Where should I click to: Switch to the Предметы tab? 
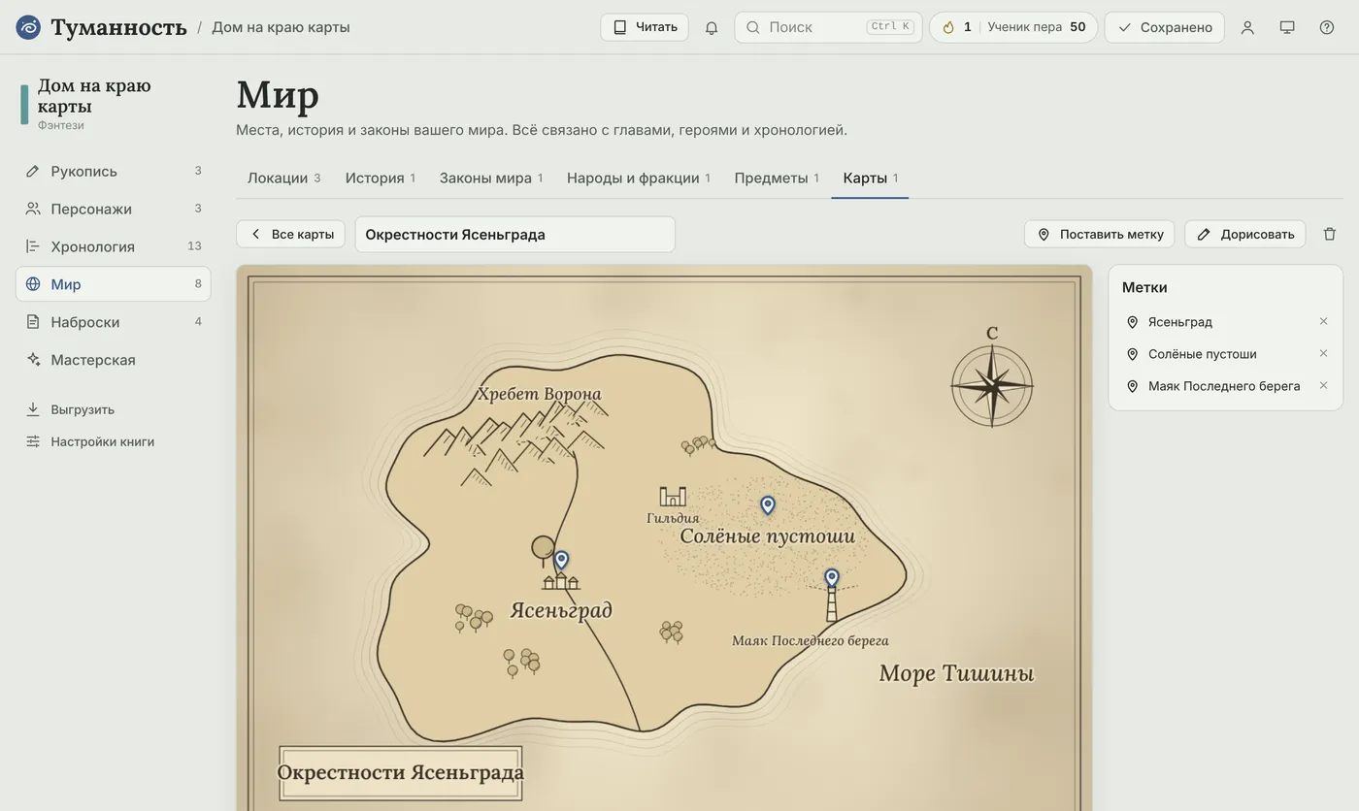click(777, 178)
